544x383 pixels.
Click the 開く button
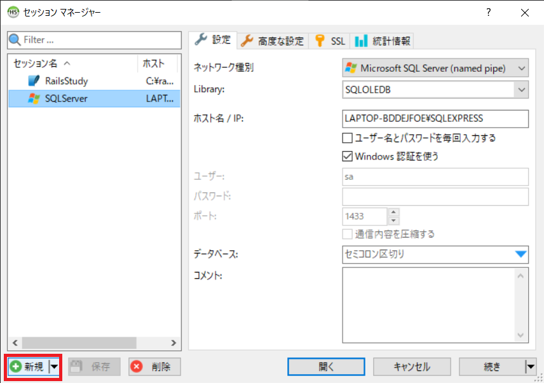[x=326, y=366]
